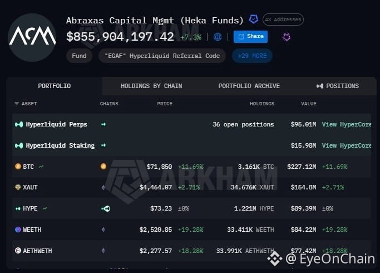
Task: Sort by the Price column header
Action: click(165, 104)
